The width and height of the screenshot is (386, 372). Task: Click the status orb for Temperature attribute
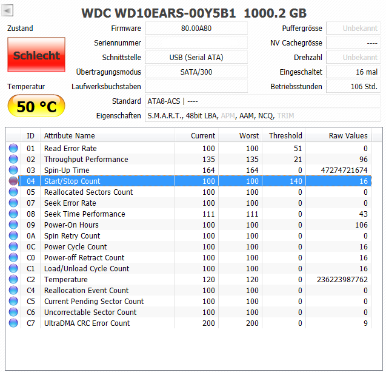click(13, 279)
